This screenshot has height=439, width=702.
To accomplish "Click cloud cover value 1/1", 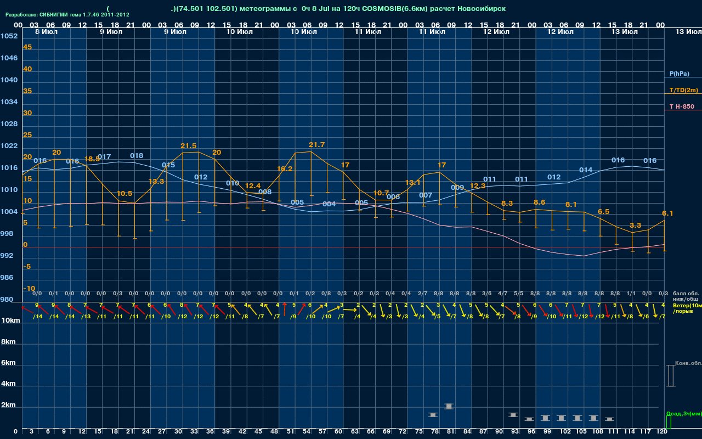I will pos(631,294).
